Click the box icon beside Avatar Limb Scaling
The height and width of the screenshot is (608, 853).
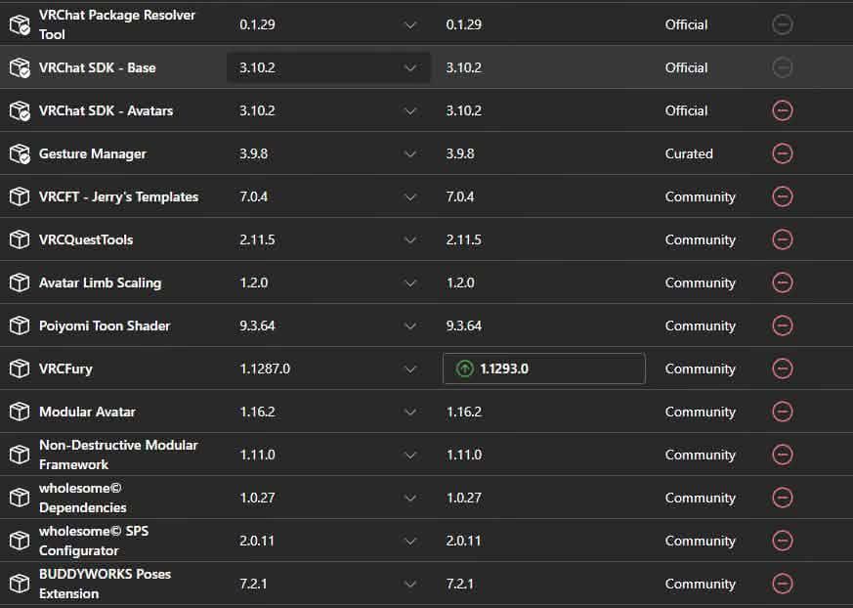pos(20,282)
